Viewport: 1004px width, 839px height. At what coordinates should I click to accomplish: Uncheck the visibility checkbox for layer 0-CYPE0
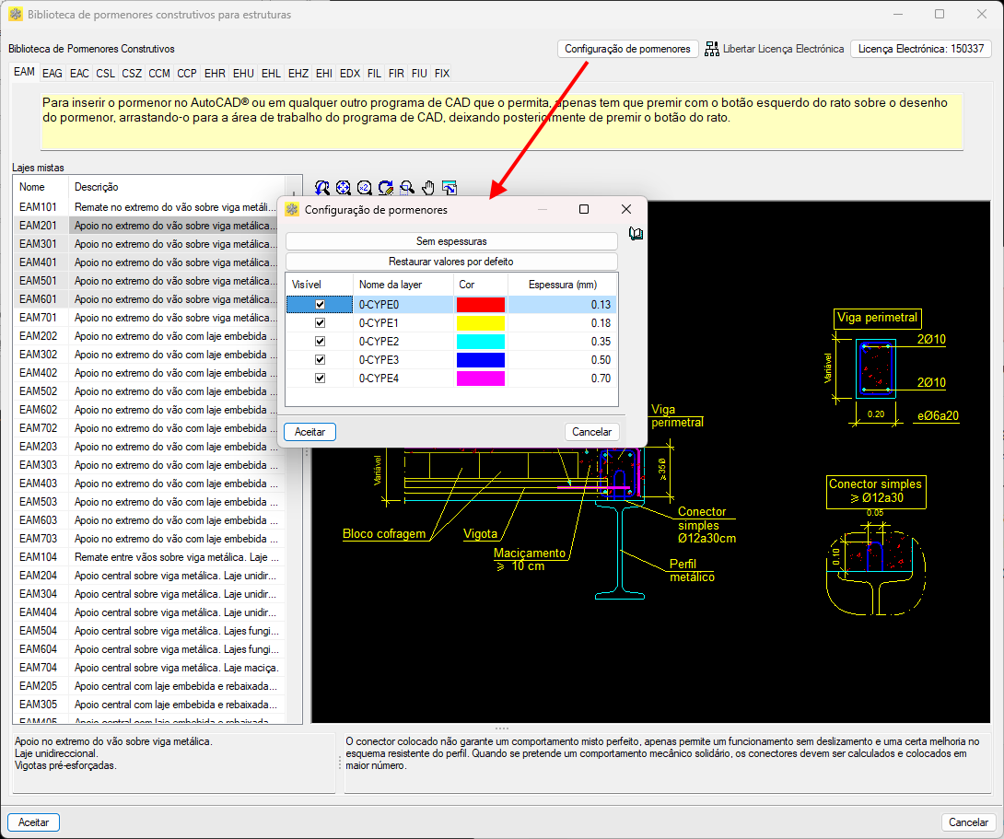coord(320,305)
